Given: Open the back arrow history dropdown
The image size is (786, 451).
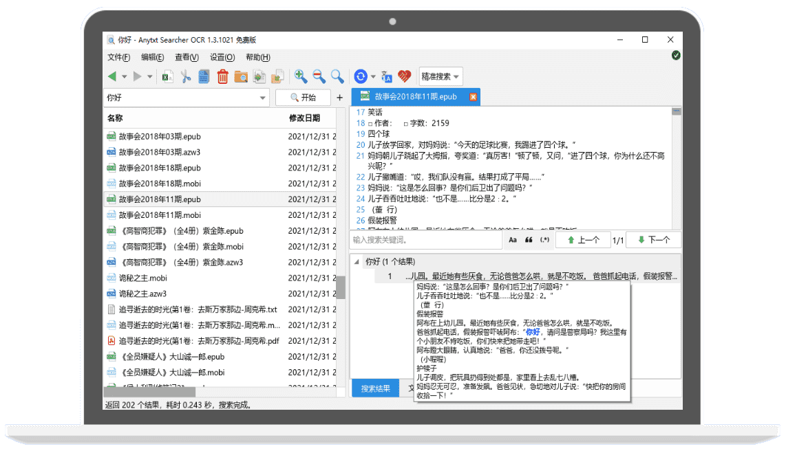Looking at the screenshot, I should (x=125, y=76).
